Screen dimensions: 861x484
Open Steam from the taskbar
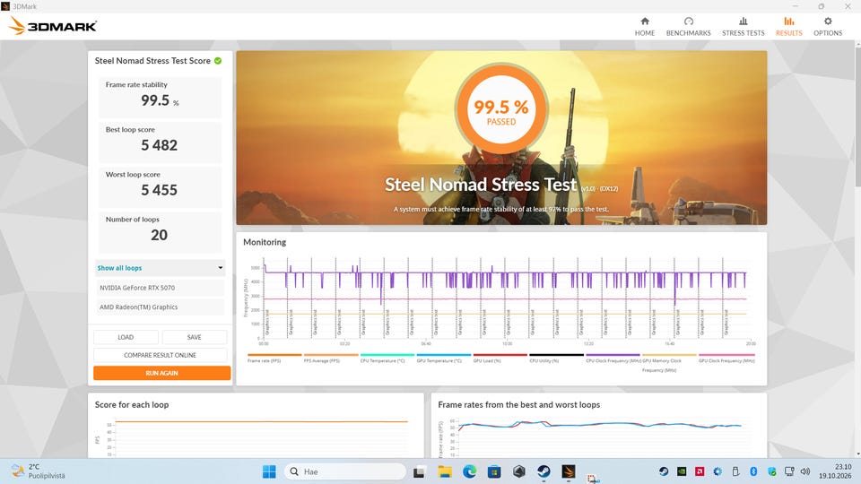pyautogui.click(x=544, y=471)
